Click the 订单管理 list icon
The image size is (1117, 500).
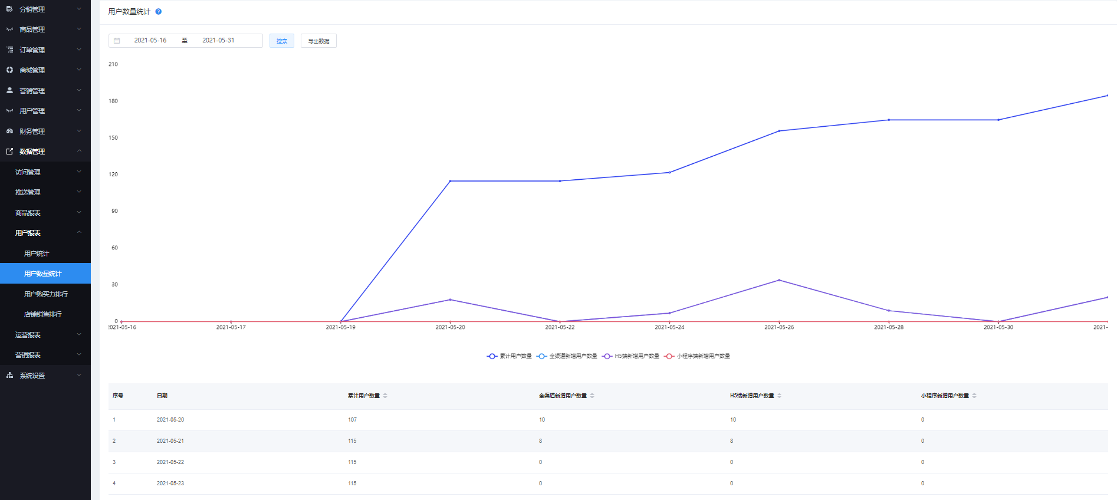9,50
